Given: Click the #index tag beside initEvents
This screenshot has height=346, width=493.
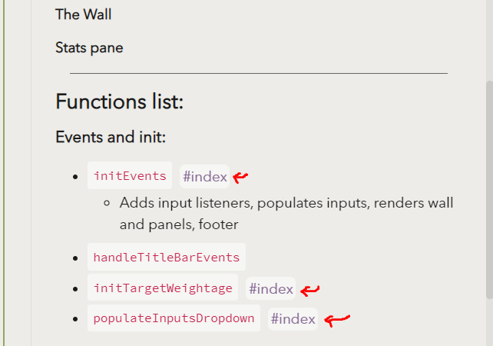Looking at the screenshot, I should click(205, 177).
